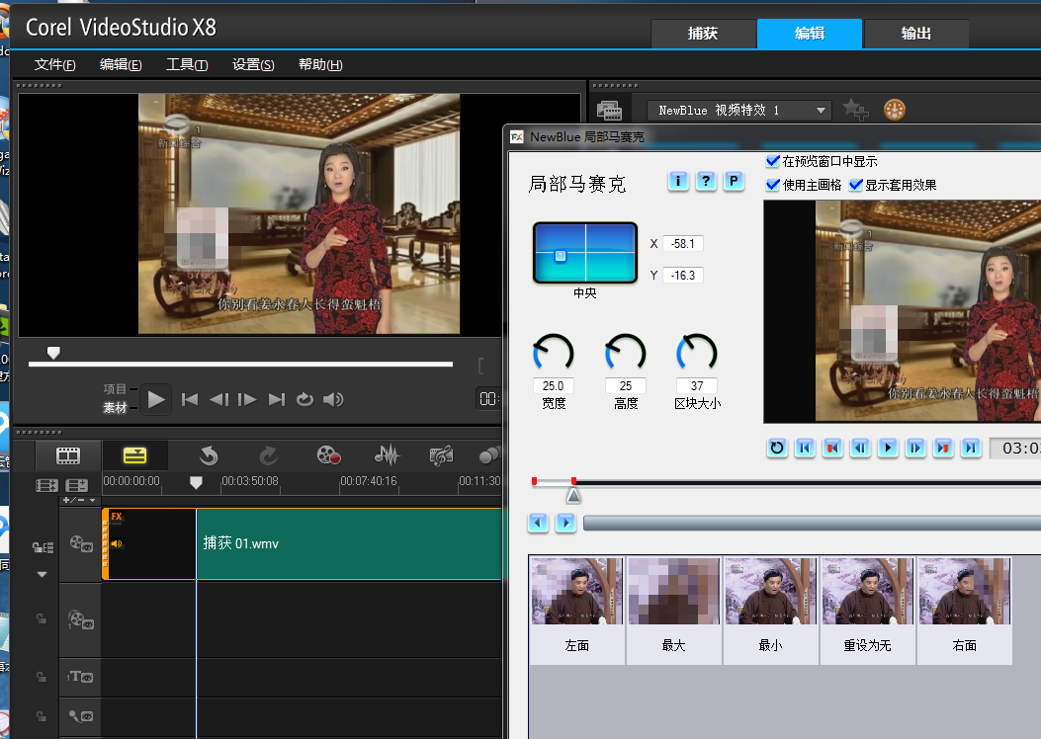Open the 编辑(E) menu
The height and width of the screenshot is (739, 1041).
point(121,64)
